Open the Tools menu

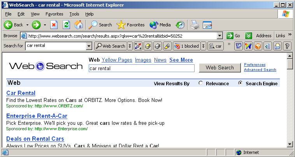74,14
